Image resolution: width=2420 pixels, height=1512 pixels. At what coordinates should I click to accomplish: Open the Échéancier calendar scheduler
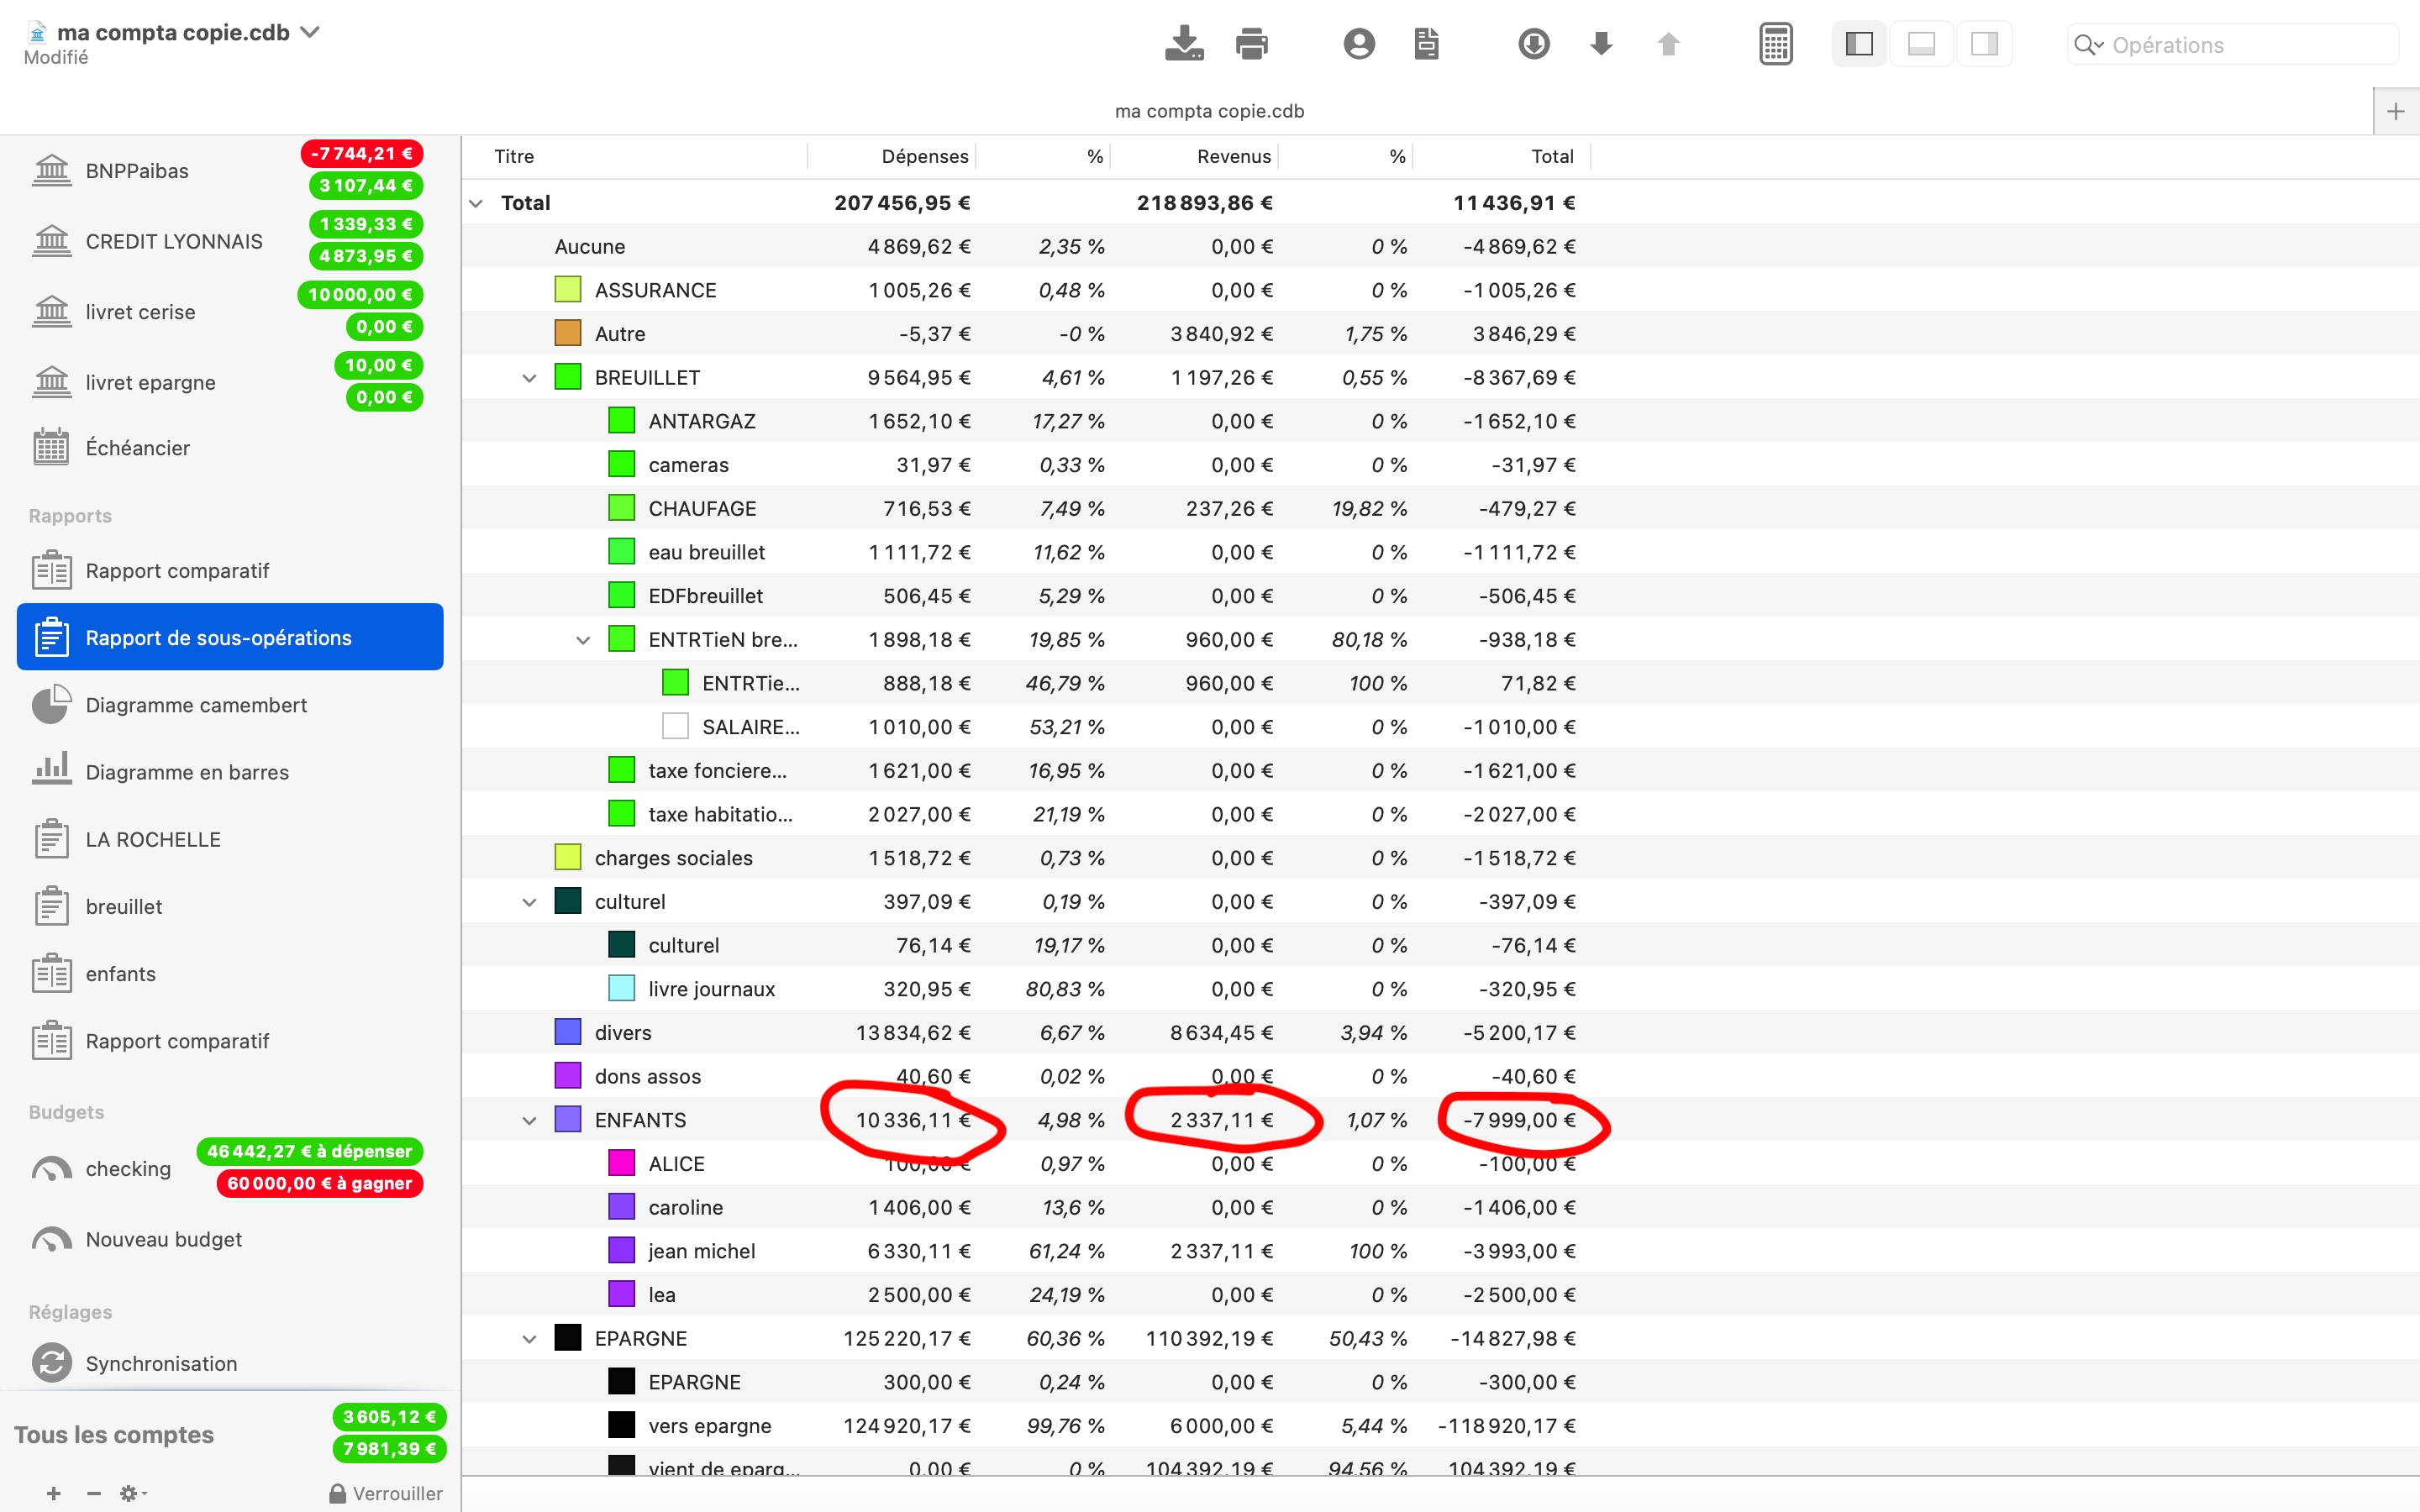(137, 448)
